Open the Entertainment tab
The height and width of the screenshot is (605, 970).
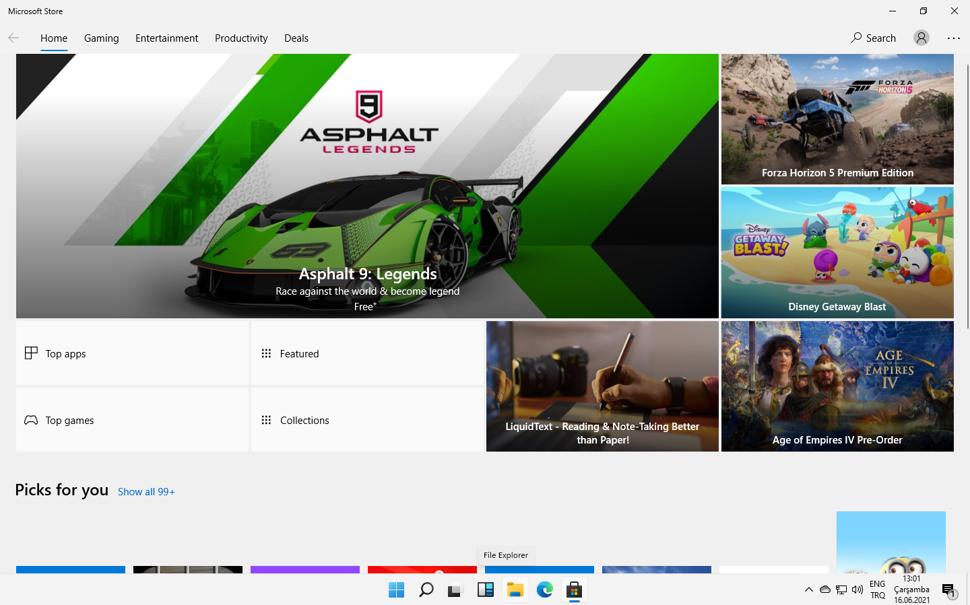coord(167,38)
